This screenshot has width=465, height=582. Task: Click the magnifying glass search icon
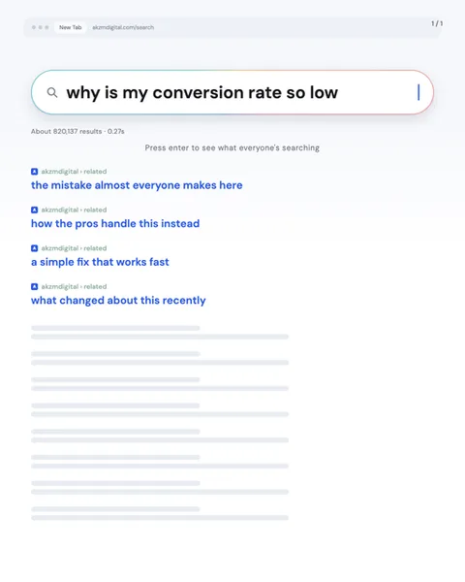[52, 92]
